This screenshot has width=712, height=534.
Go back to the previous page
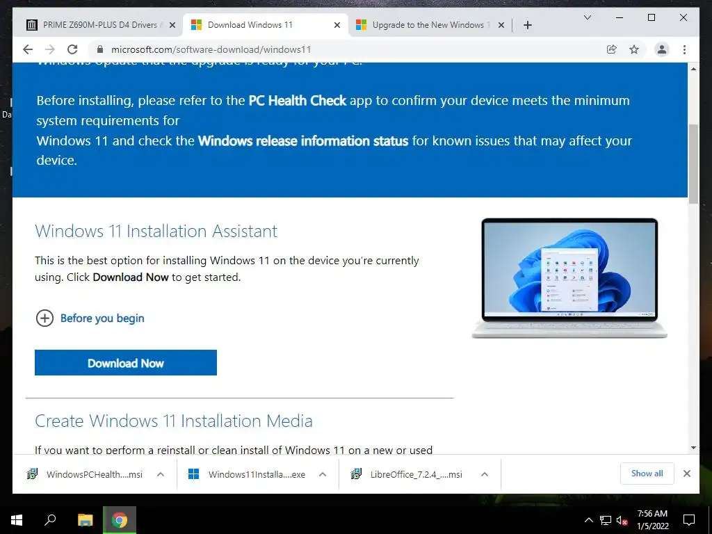(x=28, y=49)
